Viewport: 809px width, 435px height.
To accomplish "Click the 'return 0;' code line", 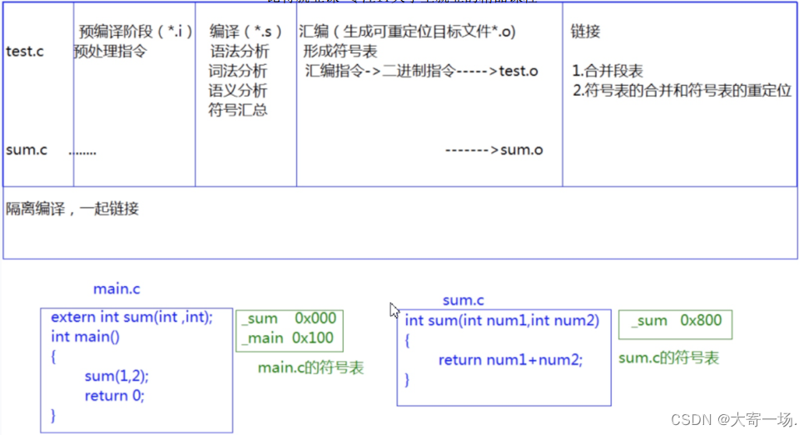I will [115, 395].
